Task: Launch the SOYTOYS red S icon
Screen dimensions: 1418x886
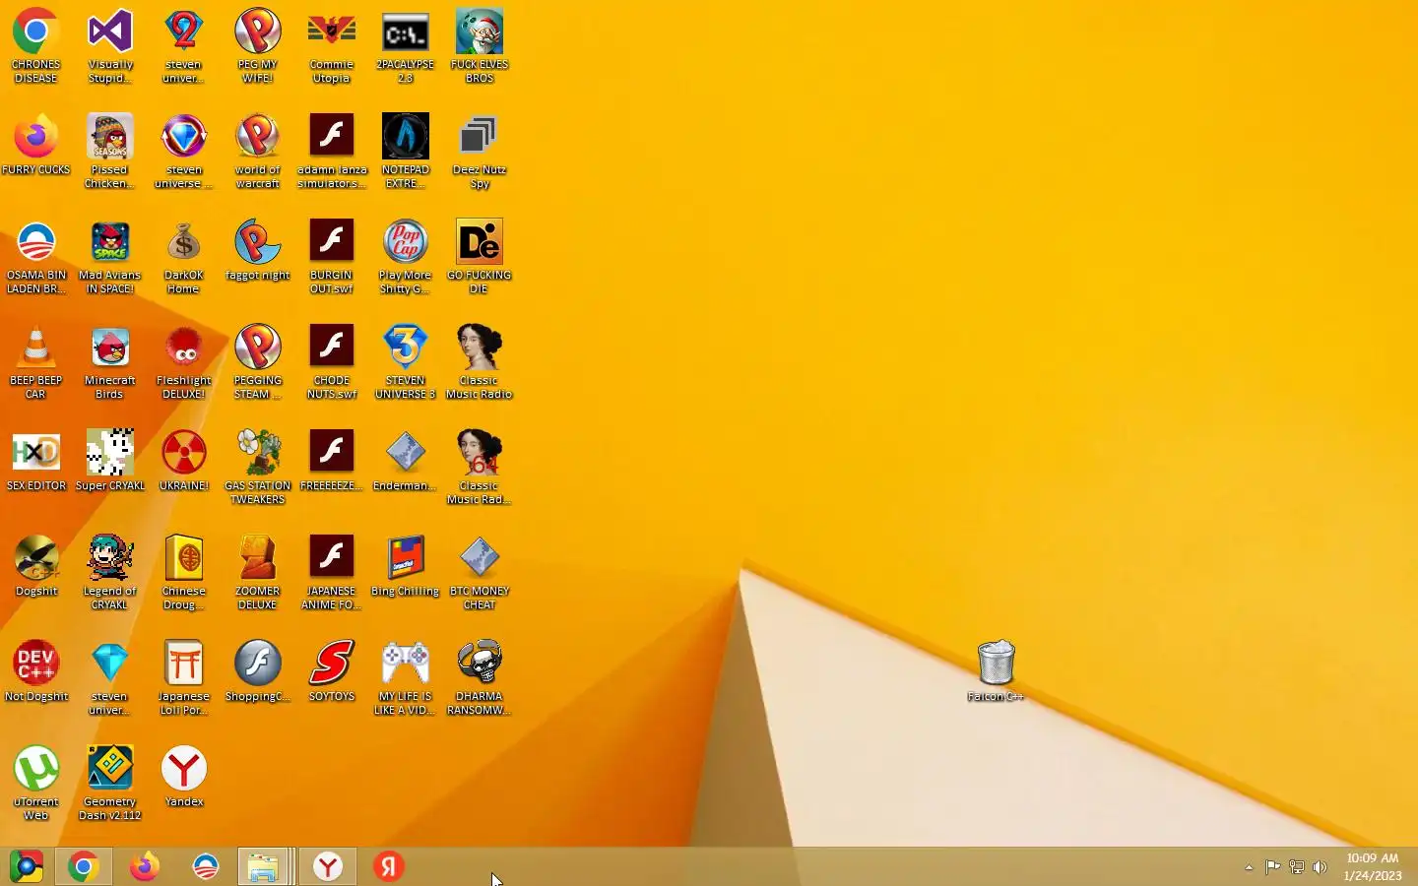Action: coord(331,670)
